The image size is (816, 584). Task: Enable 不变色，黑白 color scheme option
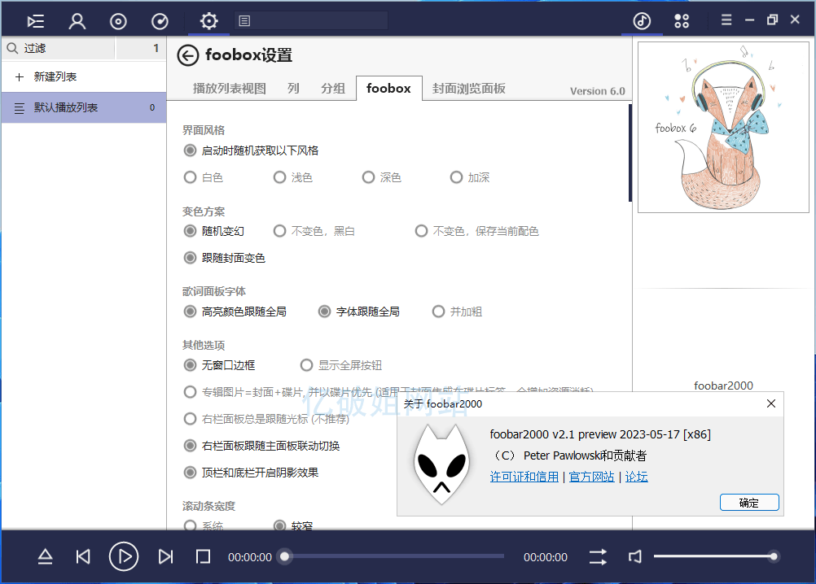click(279, 231)
